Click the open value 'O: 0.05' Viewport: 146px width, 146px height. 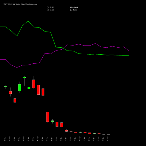click(51, 10)
